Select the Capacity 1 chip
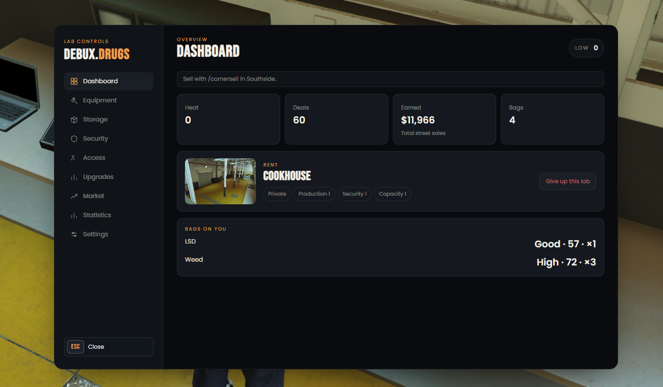 point(392,194)
